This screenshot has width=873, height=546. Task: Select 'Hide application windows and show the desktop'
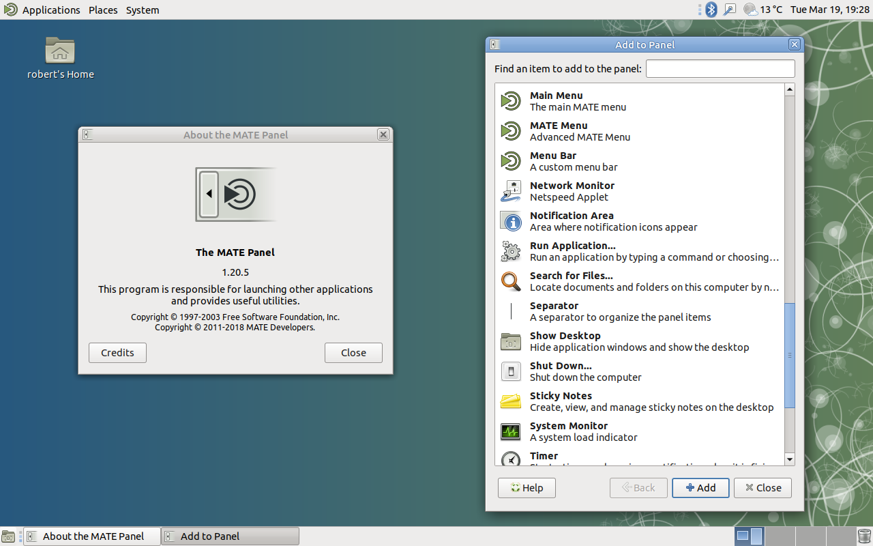pyautogui.click(x=640, y=347)
